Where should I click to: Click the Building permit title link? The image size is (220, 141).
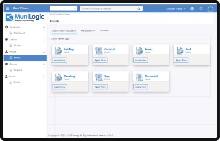pyautogui.click(x=69, y=49)
